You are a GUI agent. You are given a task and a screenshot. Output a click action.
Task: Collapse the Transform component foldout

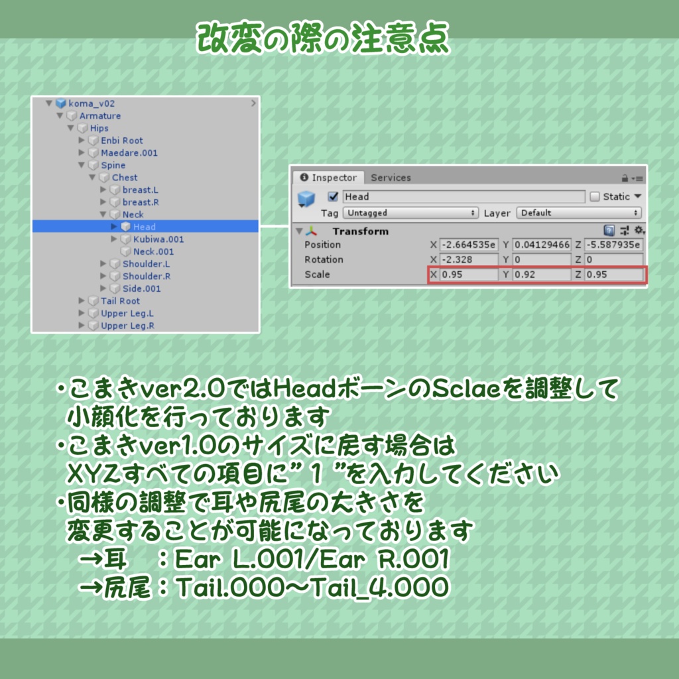(x=299, y=231)
